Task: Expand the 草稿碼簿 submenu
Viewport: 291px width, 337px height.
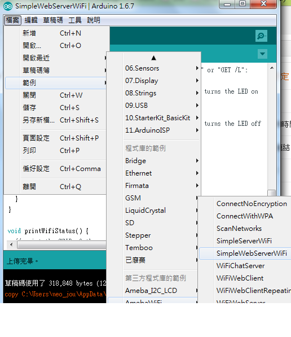Action: point(56,71)
